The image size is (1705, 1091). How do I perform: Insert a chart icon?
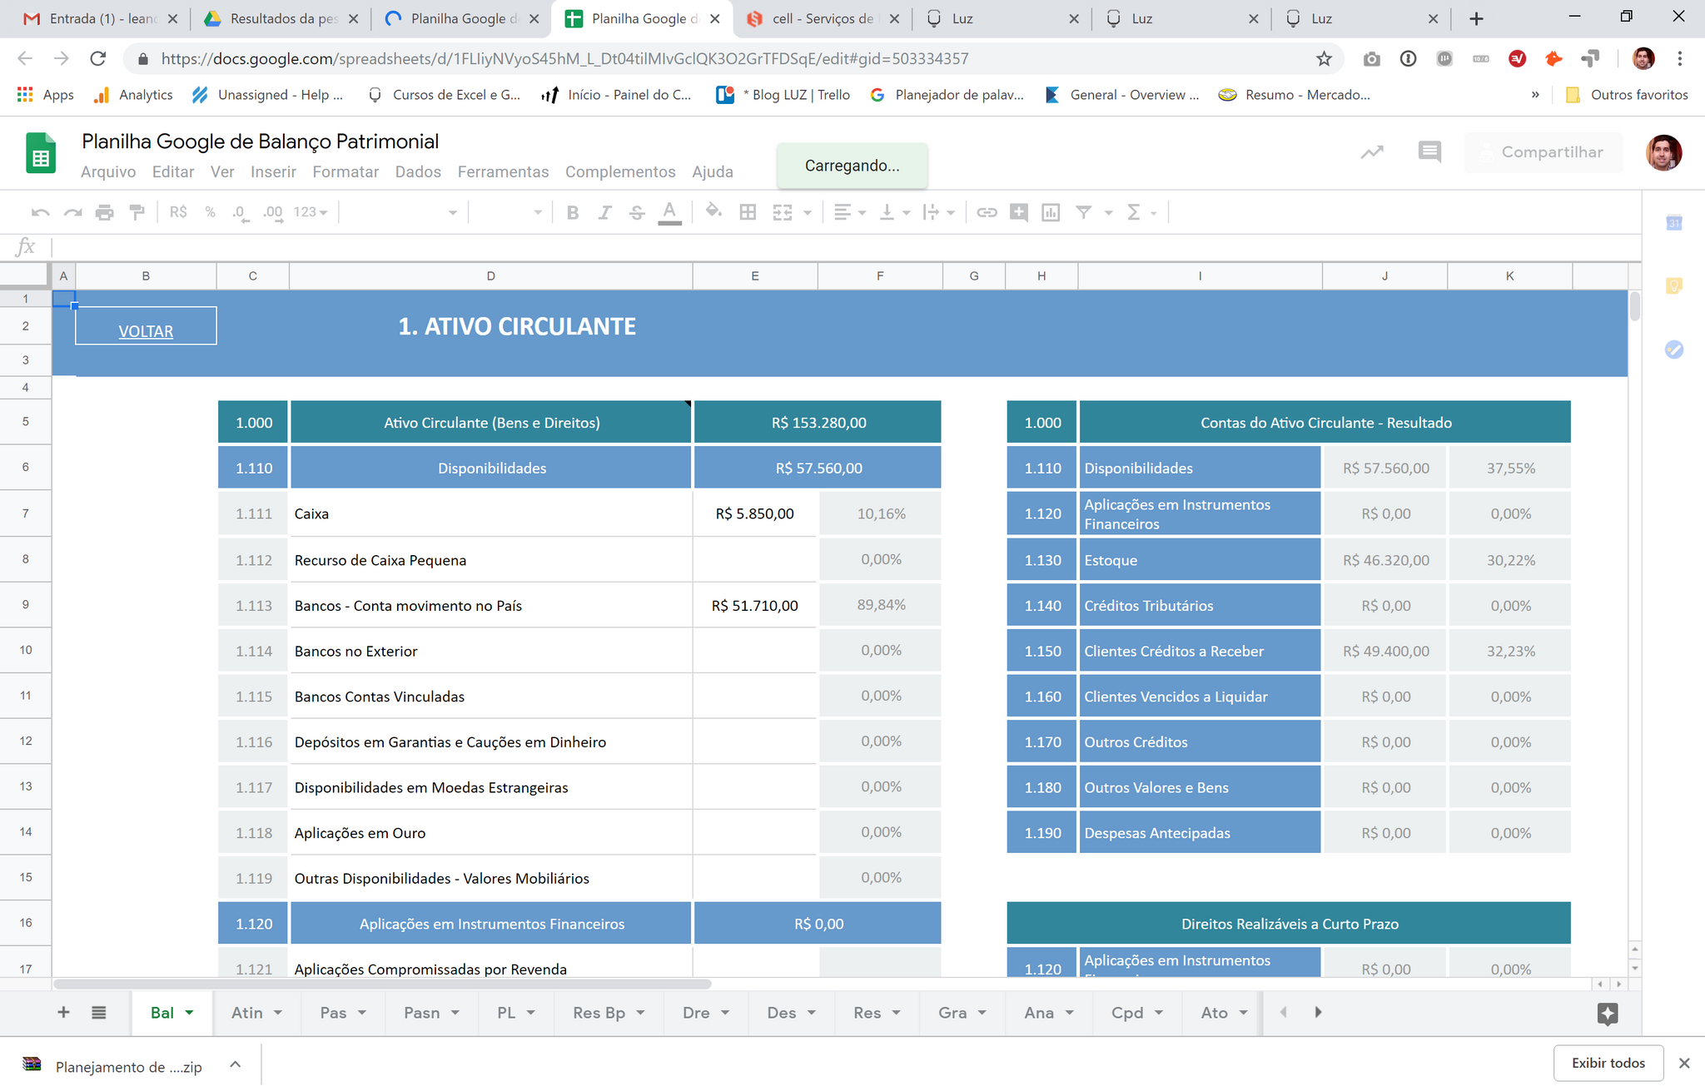point(1051,213)
